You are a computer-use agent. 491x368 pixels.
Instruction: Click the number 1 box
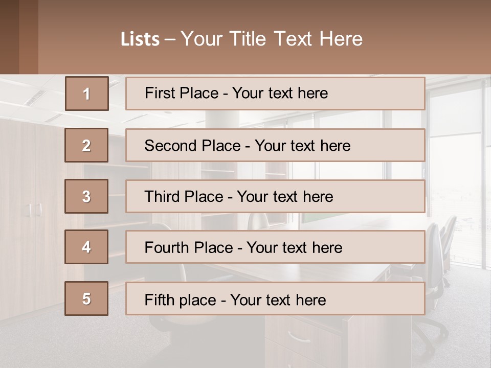86,94
